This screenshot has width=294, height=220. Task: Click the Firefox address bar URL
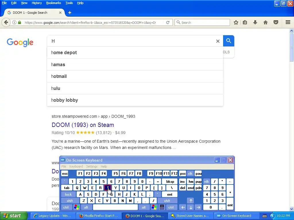click(90, 23)
